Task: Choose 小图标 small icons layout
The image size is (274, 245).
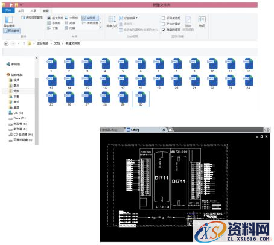Action: tap(54, 23)
